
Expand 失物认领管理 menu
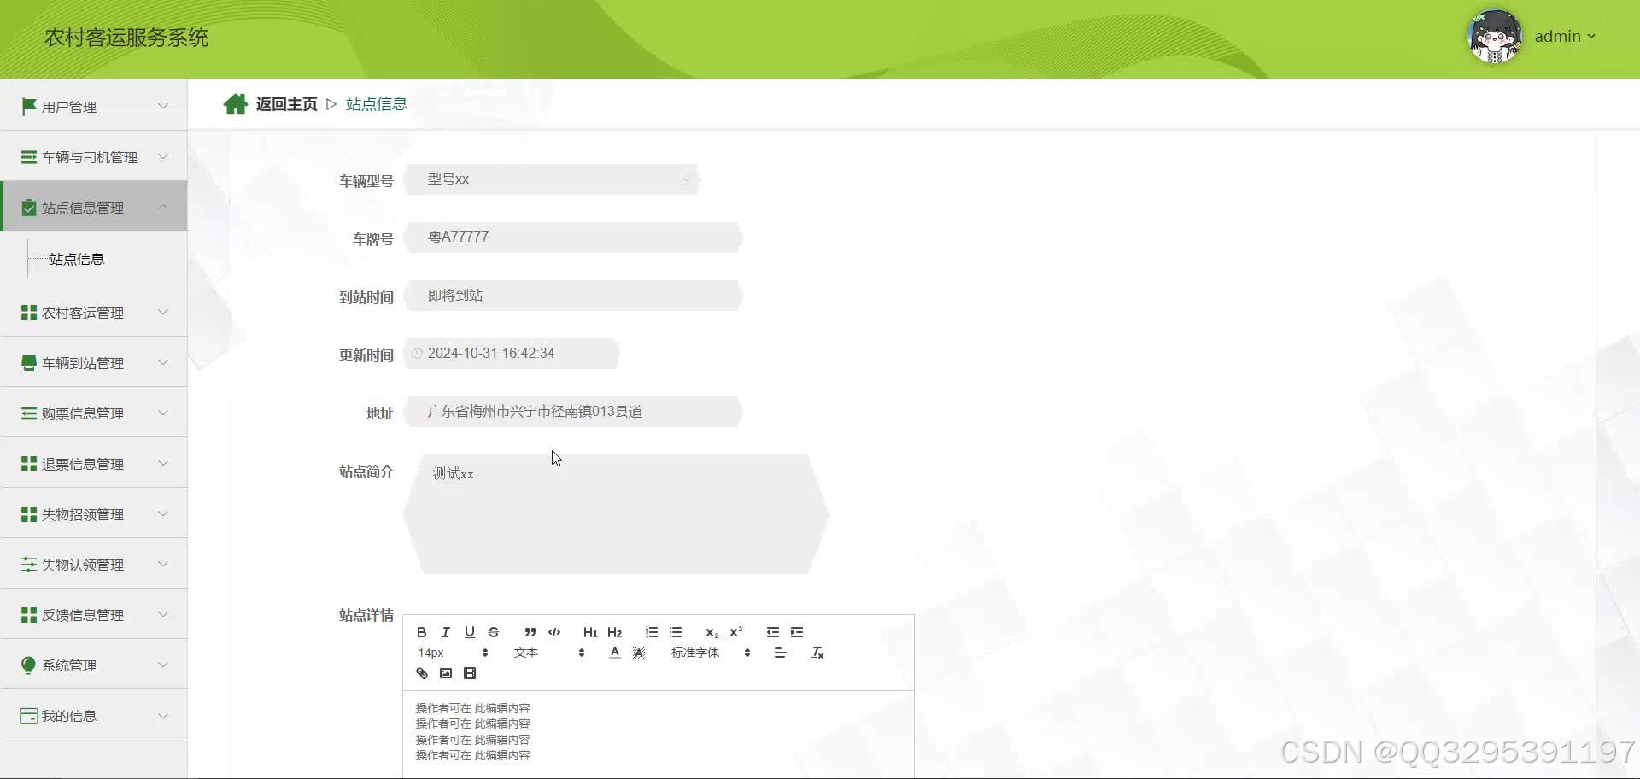(94, 565)
